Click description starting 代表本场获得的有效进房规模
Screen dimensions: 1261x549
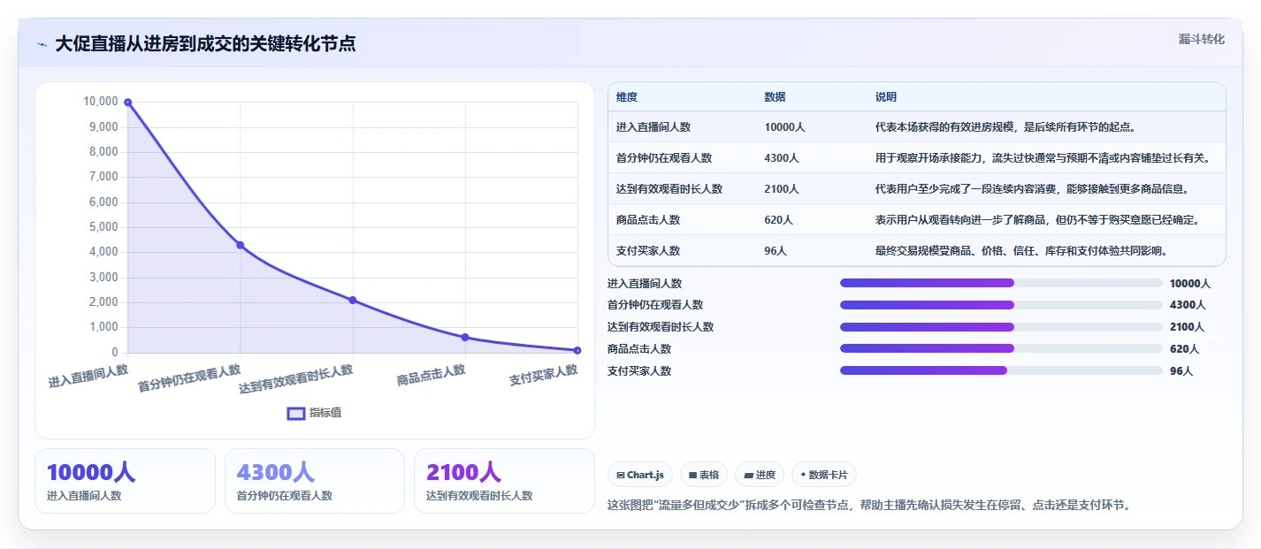(x=1005, y=127)
